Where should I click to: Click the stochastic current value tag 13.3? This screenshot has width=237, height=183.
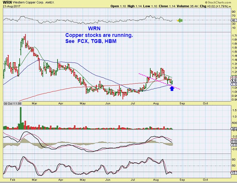click(x=234, y=173)
